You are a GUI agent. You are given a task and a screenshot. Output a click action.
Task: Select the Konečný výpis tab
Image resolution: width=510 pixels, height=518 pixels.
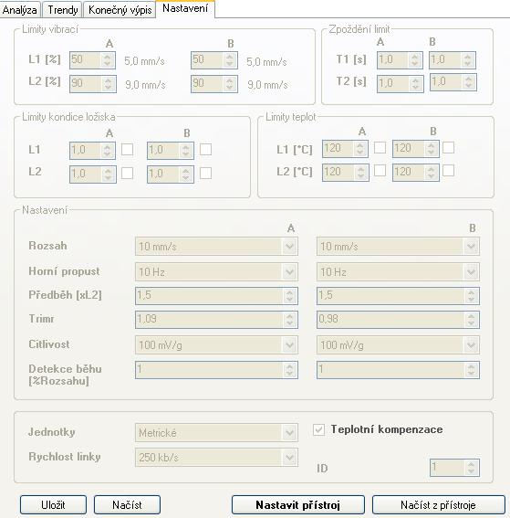(120, 9)
